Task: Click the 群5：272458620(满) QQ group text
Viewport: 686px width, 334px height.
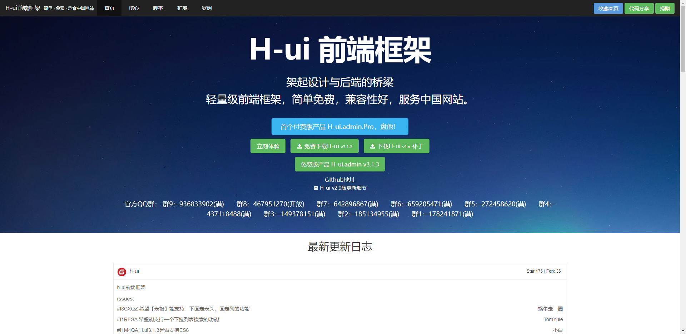Action: [496, 204]
